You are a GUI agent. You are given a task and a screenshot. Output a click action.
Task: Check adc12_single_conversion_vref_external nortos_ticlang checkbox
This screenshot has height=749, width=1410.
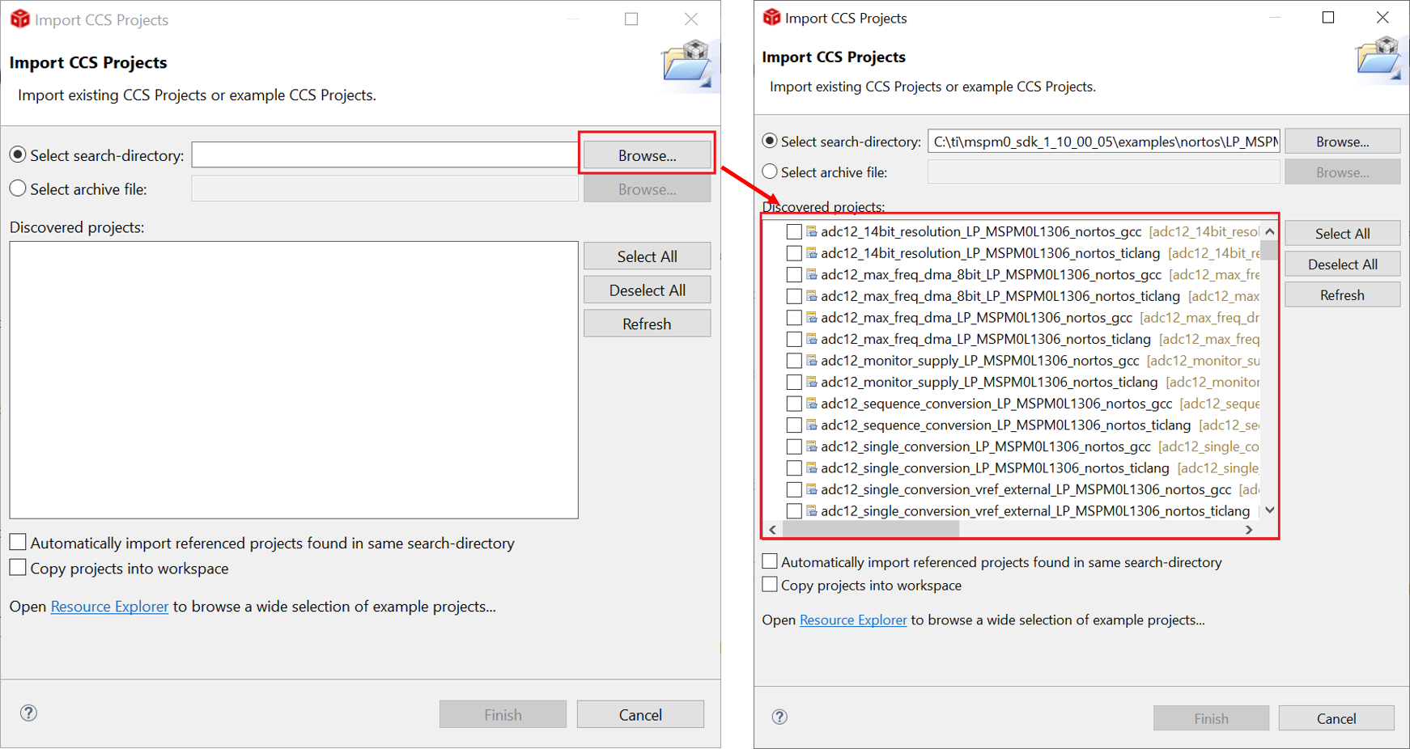(794, 510)
